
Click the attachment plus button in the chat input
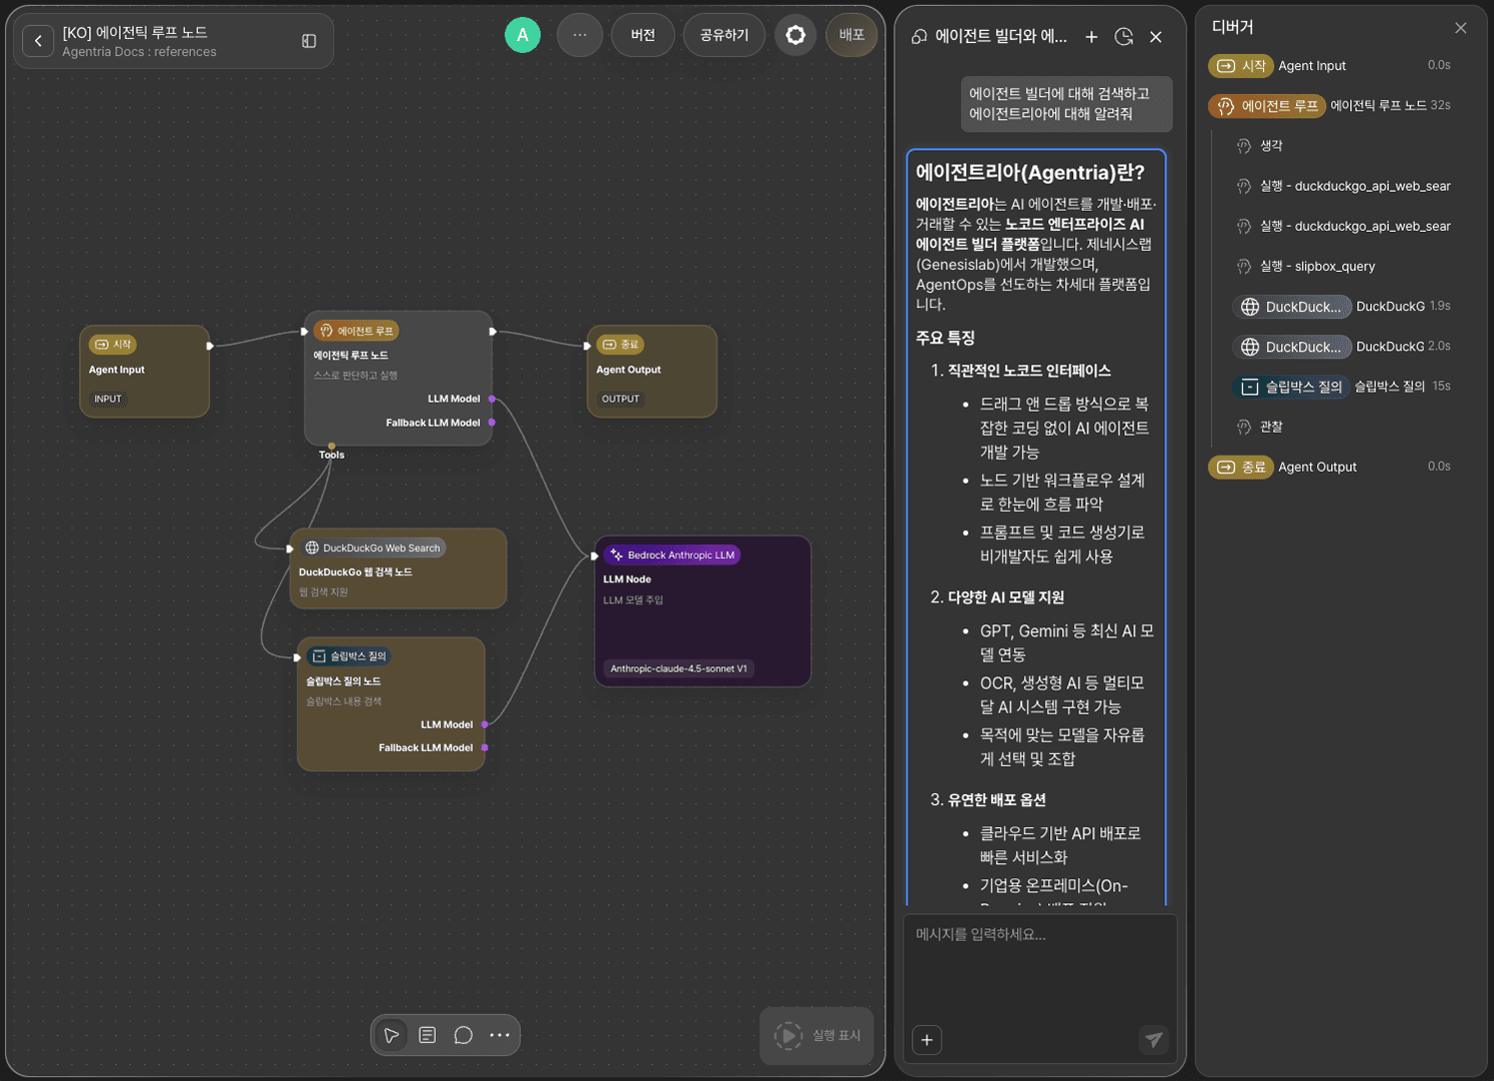coord(927,1040)
